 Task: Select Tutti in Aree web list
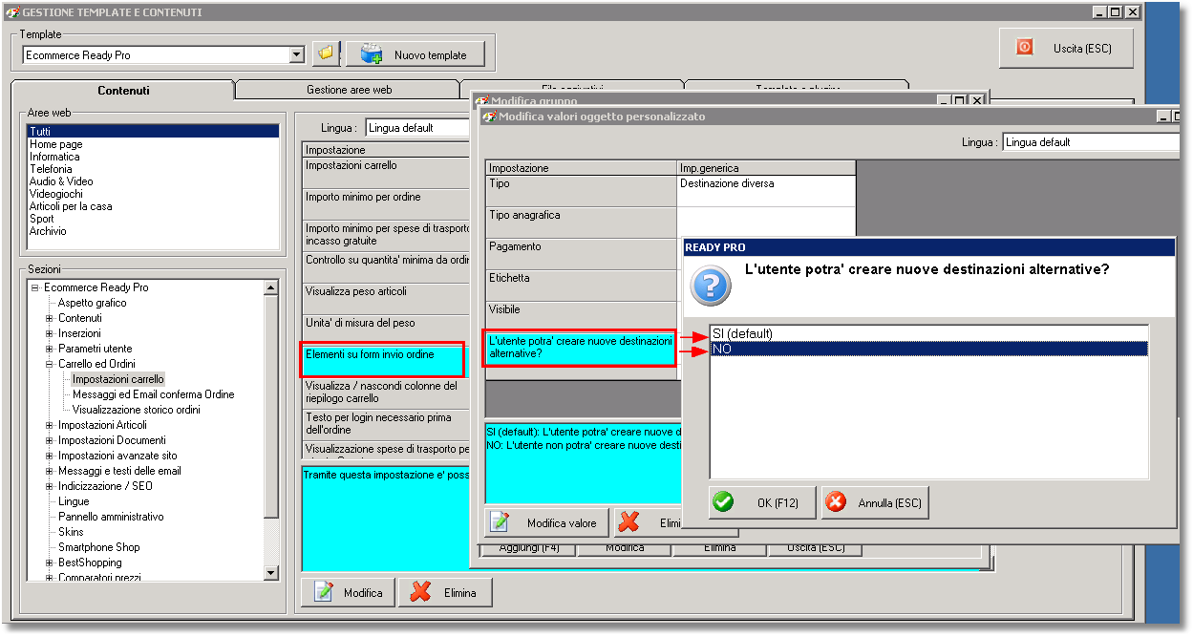point(154,132)
